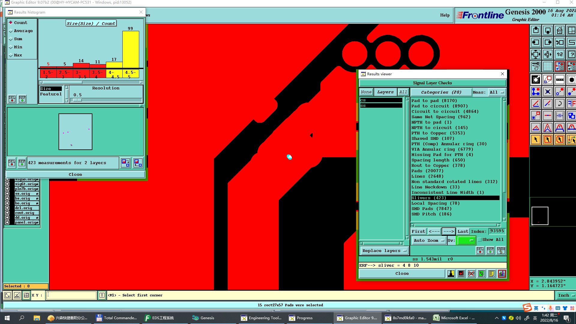Click the Home view icon in the toolbar
Screen dimensions: 576x324
tap(559, 31)
